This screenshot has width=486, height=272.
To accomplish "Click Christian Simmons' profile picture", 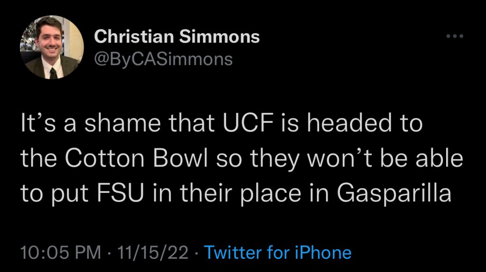I will [52, 47].
